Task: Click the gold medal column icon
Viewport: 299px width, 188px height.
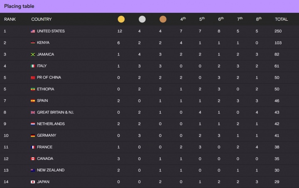Action: pyautogui.click(x=121, y=19)
